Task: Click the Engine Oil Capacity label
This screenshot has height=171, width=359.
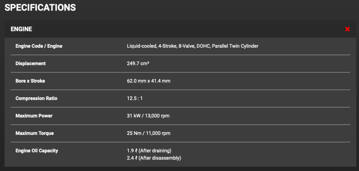Action: 37,151
